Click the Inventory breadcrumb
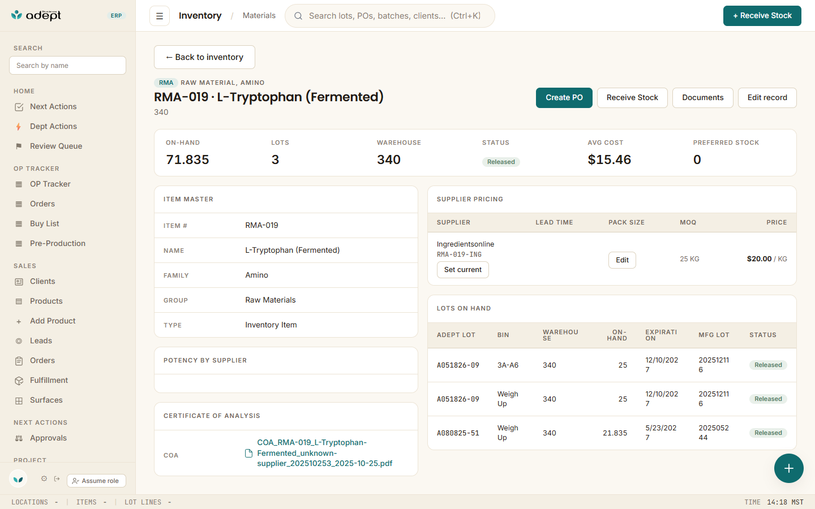815x509 pixels. coord(200,16)
